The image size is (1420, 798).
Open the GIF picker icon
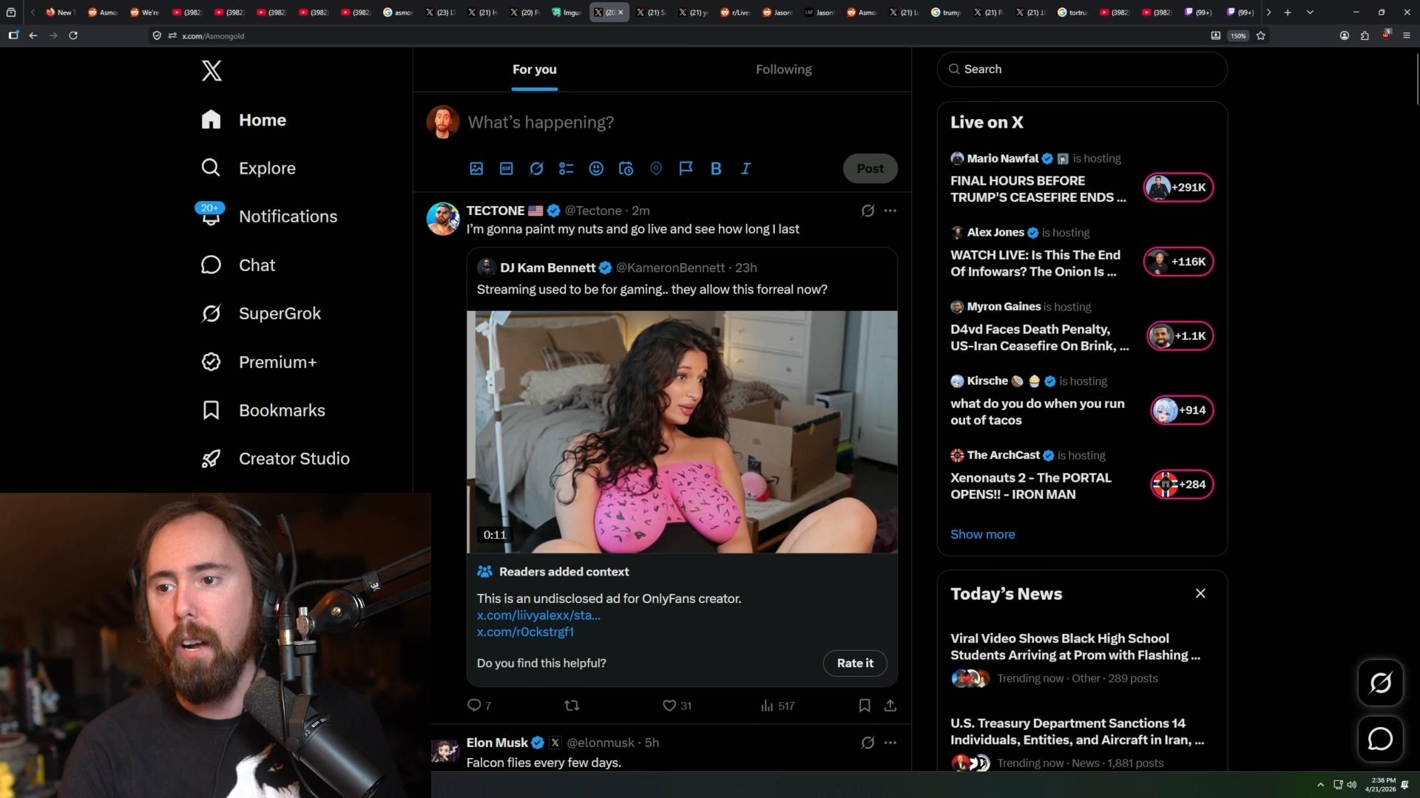[x=507, y=168]
